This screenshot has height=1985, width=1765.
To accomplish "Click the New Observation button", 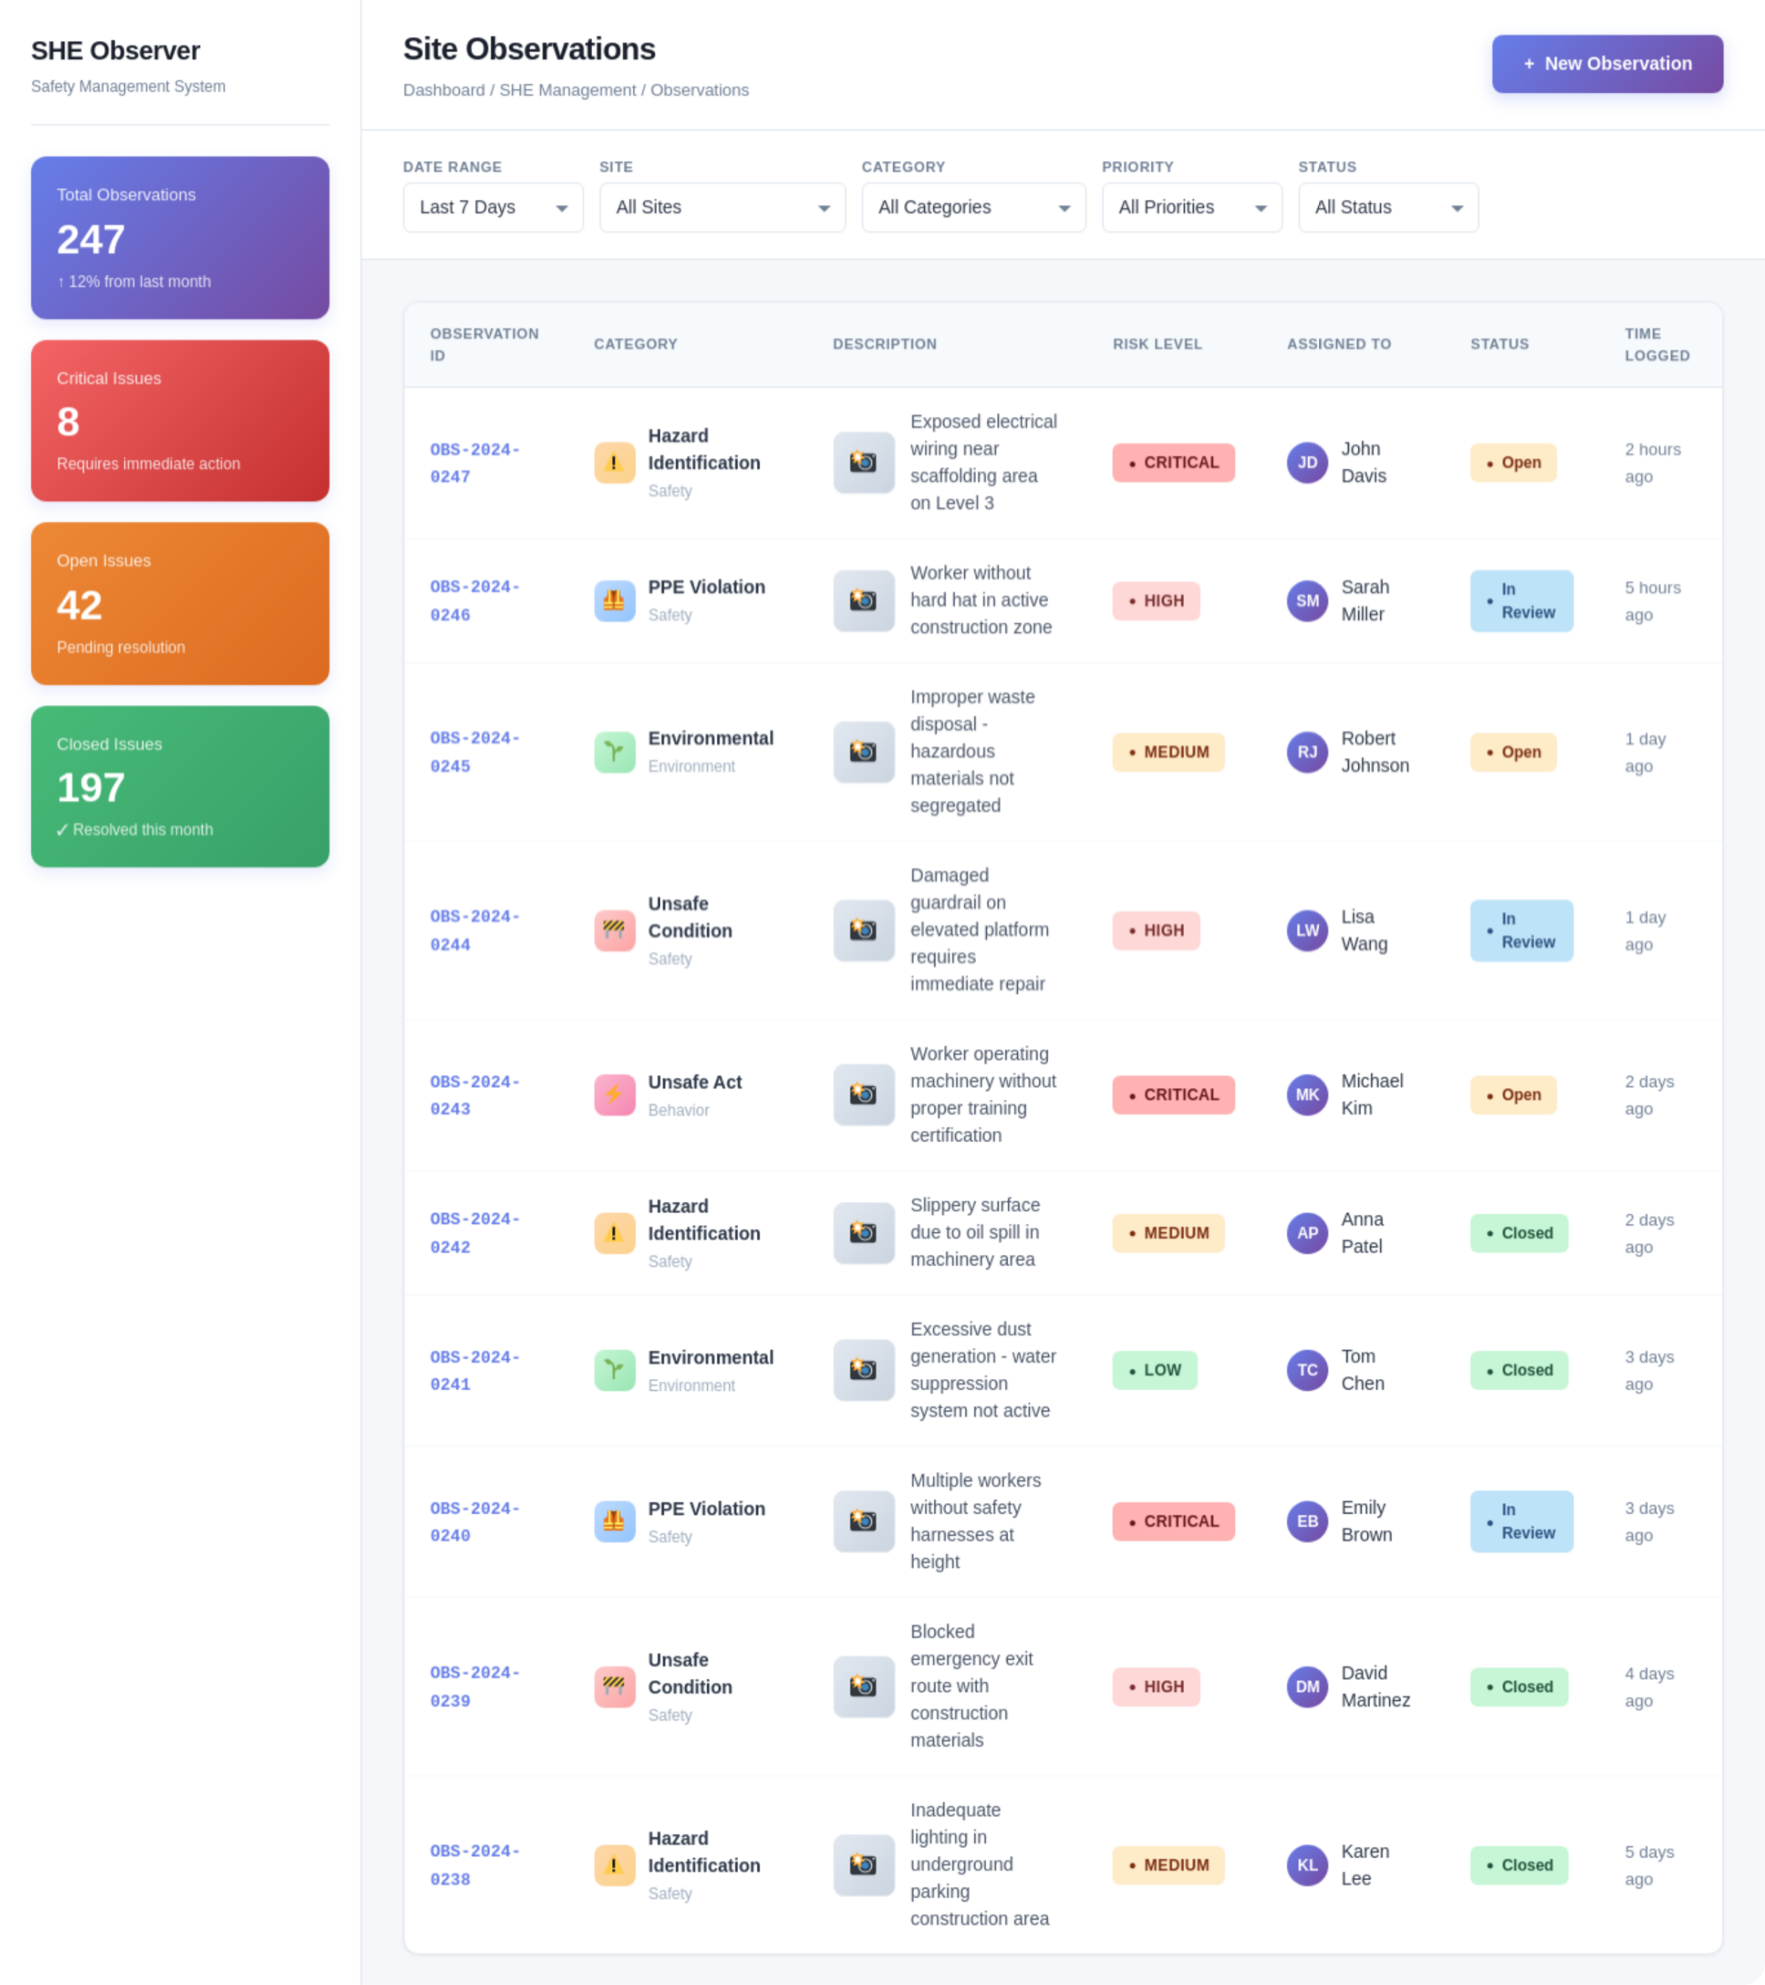I will tap(1607, 64).
